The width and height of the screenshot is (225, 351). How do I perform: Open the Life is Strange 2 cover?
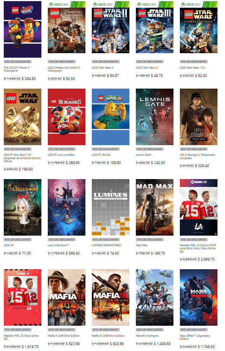198,117
